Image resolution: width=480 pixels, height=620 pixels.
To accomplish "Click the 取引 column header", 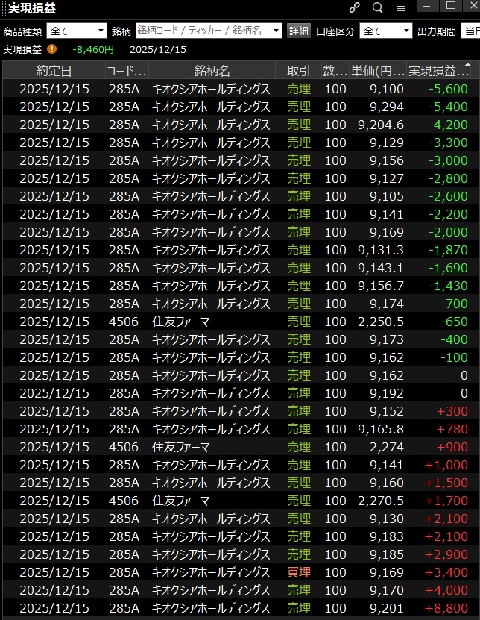I will (298, 71).
